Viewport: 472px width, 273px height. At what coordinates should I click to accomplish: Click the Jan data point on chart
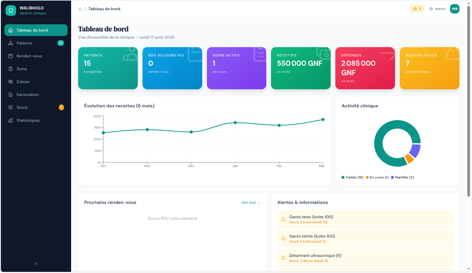pyautogui.click(x=235, y=123)
